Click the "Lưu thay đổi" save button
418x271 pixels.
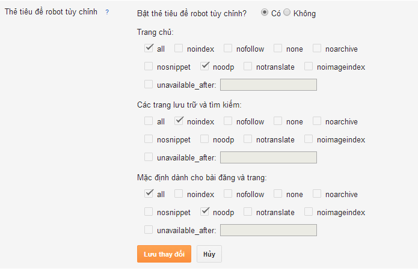[164, 254]
